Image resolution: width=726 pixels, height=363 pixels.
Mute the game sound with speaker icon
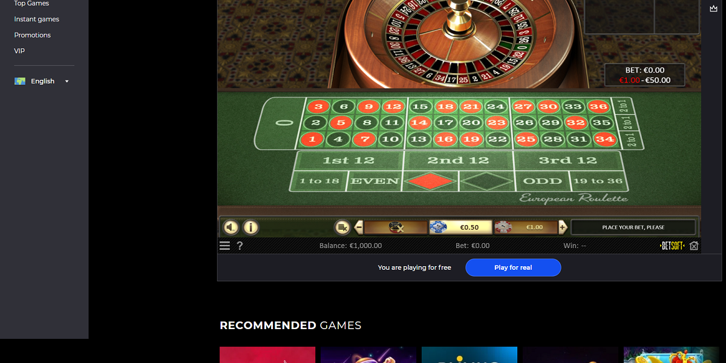231,227
